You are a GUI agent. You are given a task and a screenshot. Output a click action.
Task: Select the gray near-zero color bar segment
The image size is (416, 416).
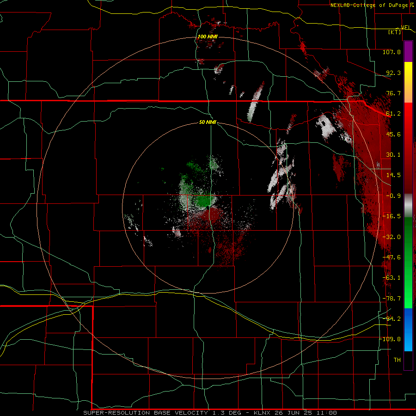coord(408,205)
